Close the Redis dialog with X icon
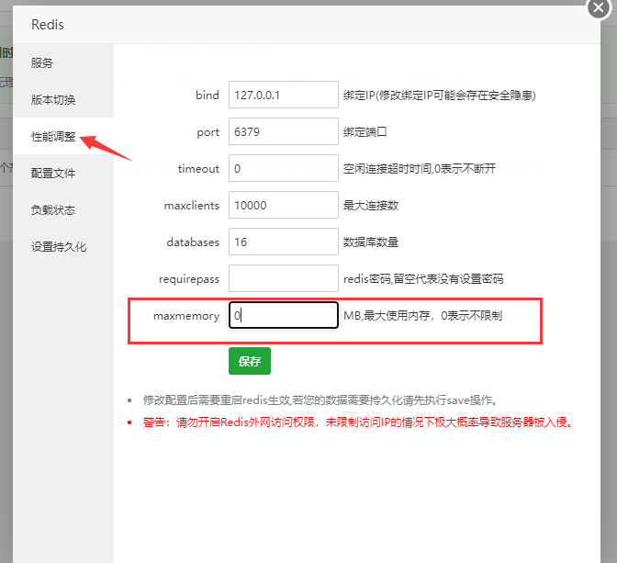Viewport: 617px width, 563px height. [x=599, y=7]
